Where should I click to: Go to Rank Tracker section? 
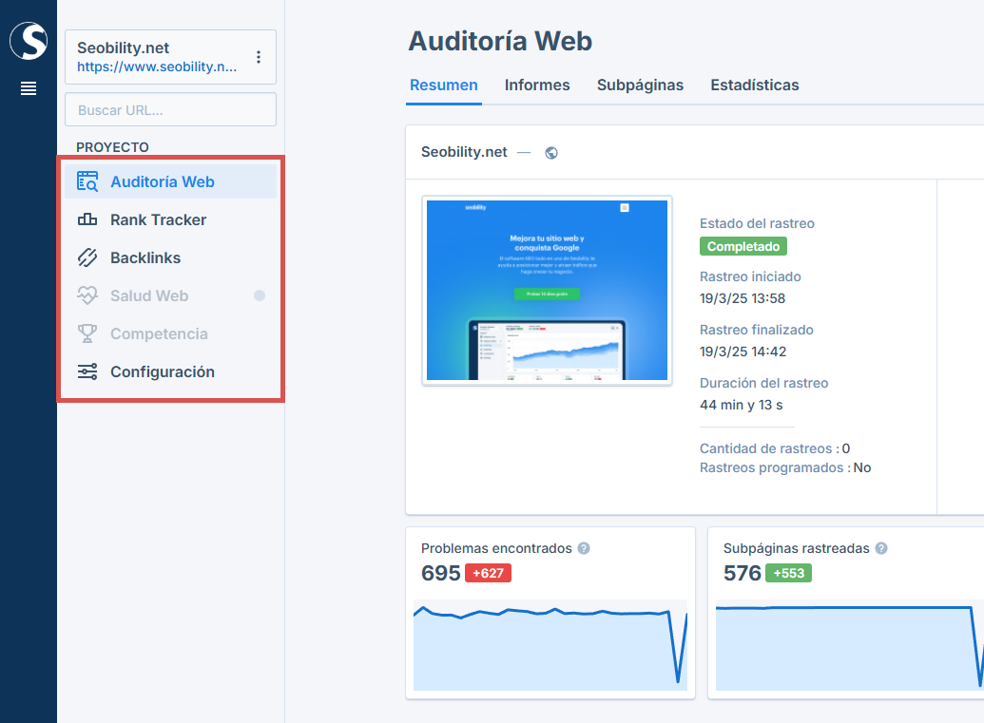click(171, 219)
